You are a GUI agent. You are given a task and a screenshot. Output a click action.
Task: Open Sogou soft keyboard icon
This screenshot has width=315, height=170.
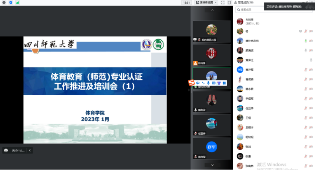point(213,83)
